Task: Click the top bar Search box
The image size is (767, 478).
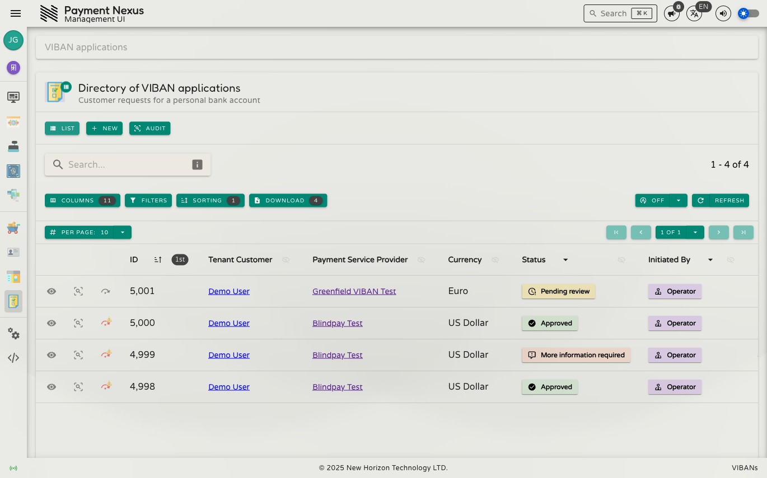Action: 620,13
